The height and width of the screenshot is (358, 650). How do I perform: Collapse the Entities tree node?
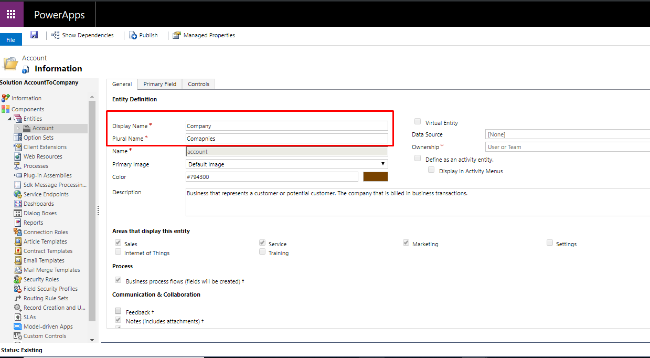coord(10,119)
